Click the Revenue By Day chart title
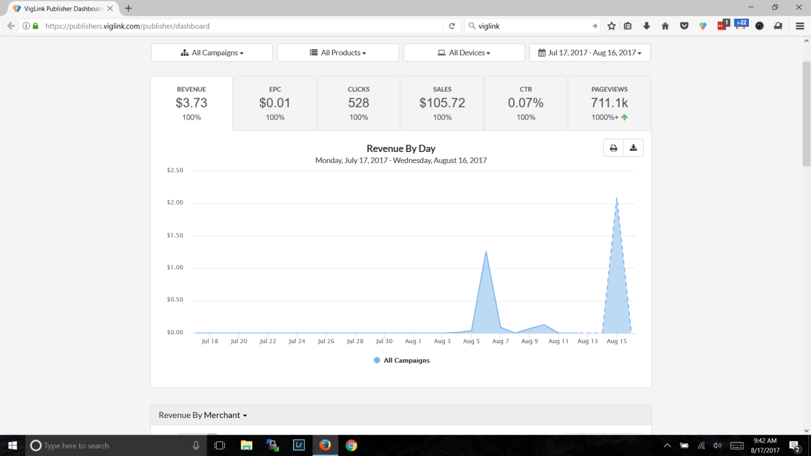 pyautogui.click(x=401, y=149)
